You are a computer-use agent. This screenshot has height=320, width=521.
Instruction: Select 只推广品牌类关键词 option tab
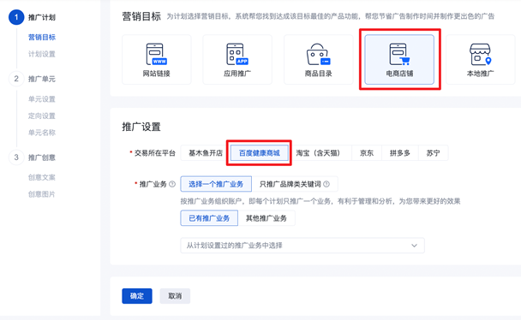click(295, 184)
